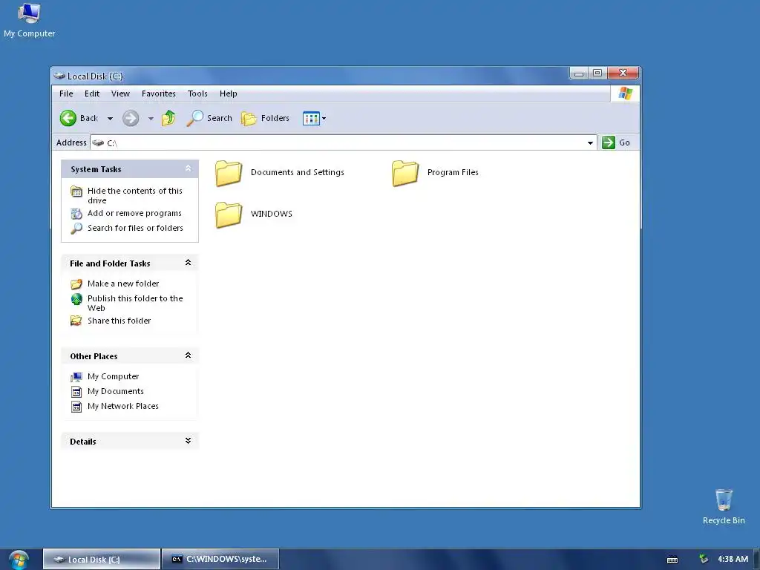Click the Local Disk title bar drive icon
Viewport: 760px width, 570px height.
coord(59,76)
